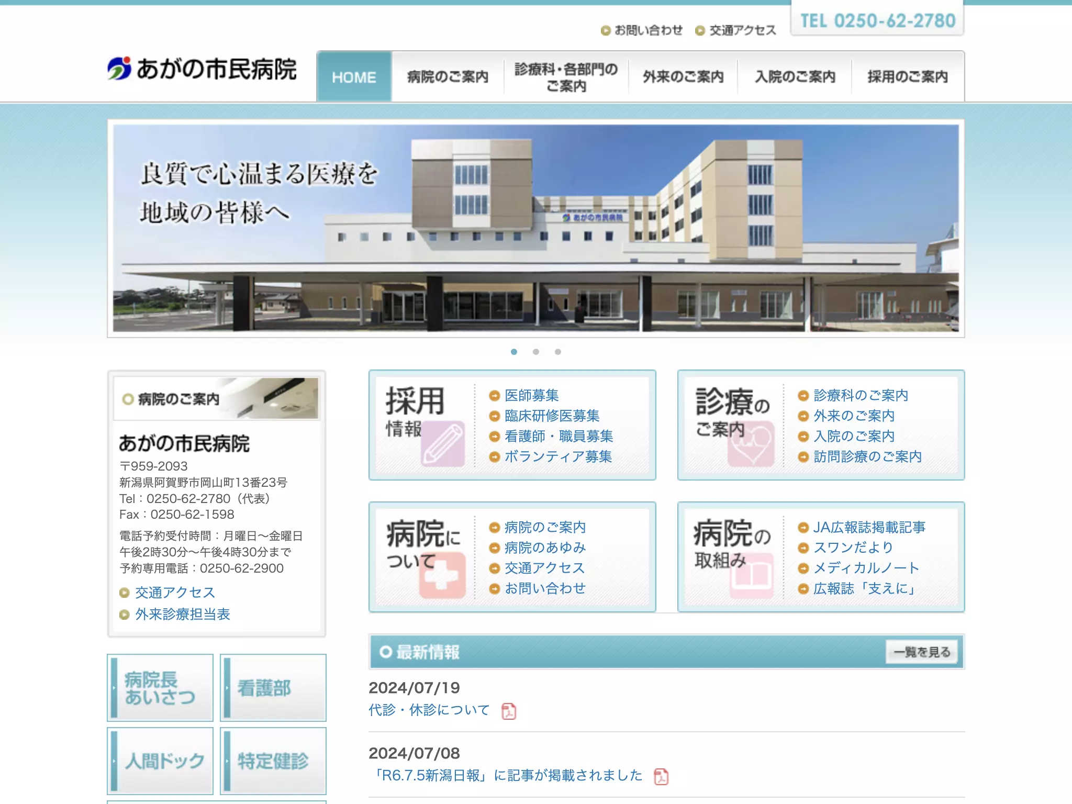The height and width of the screenshot is (804, 1072).
Task: Click the pencil icon in 採用情報 panel
Action: 443,444
